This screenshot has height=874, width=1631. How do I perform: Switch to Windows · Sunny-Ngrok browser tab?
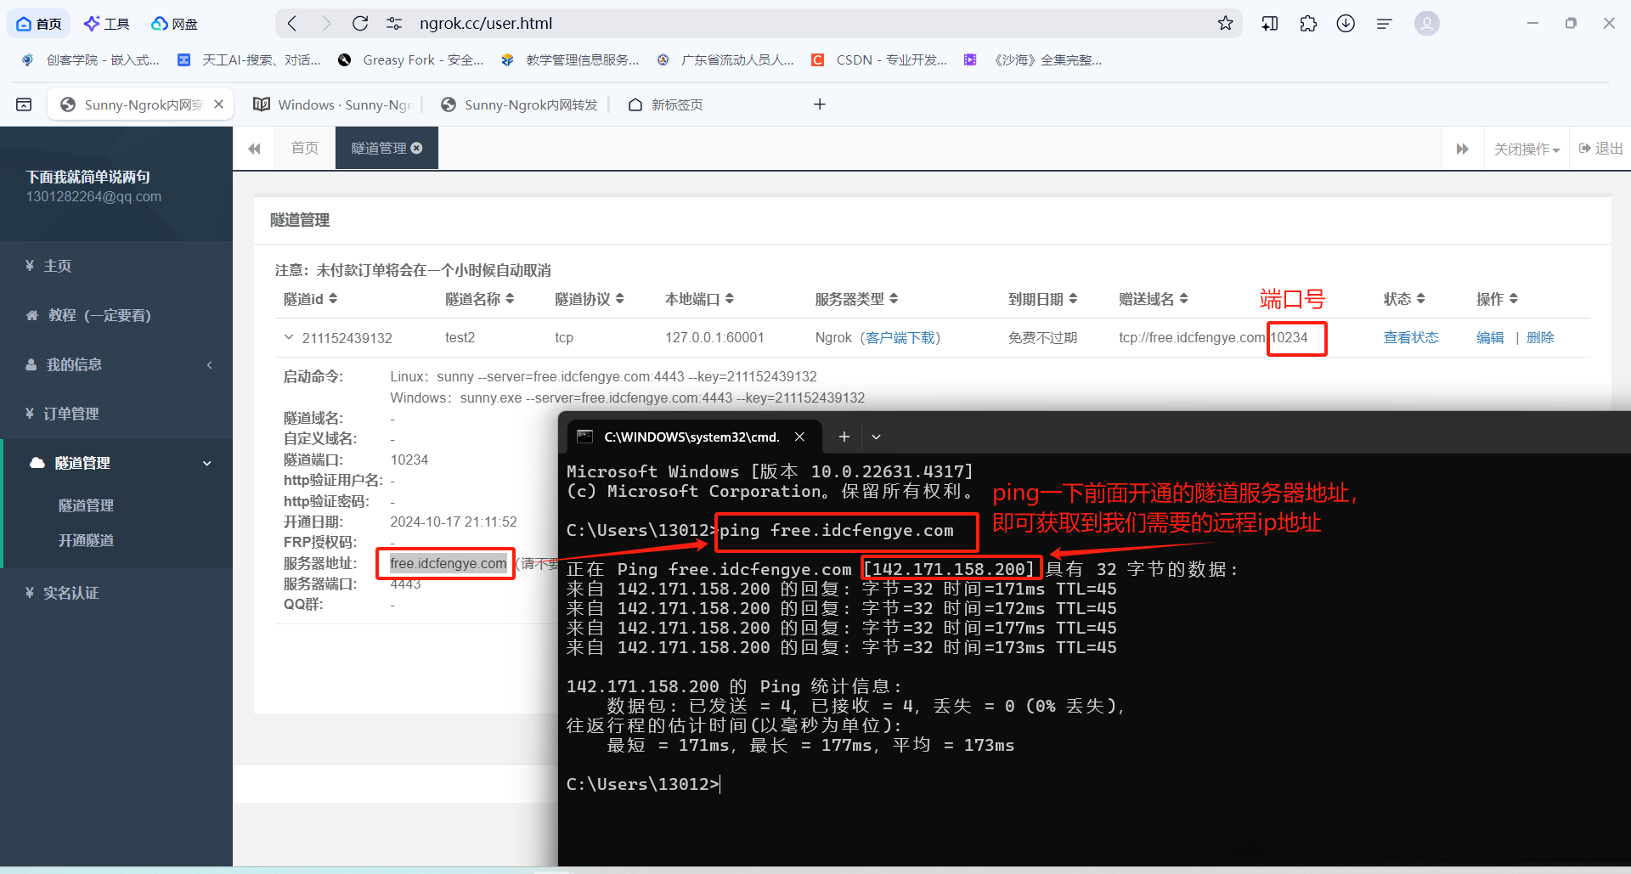click(333, 104)
